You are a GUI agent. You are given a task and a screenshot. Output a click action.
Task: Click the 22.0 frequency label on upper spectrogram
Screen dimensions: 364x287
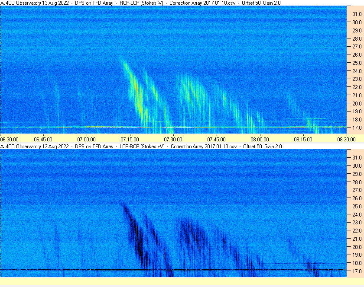357,87
